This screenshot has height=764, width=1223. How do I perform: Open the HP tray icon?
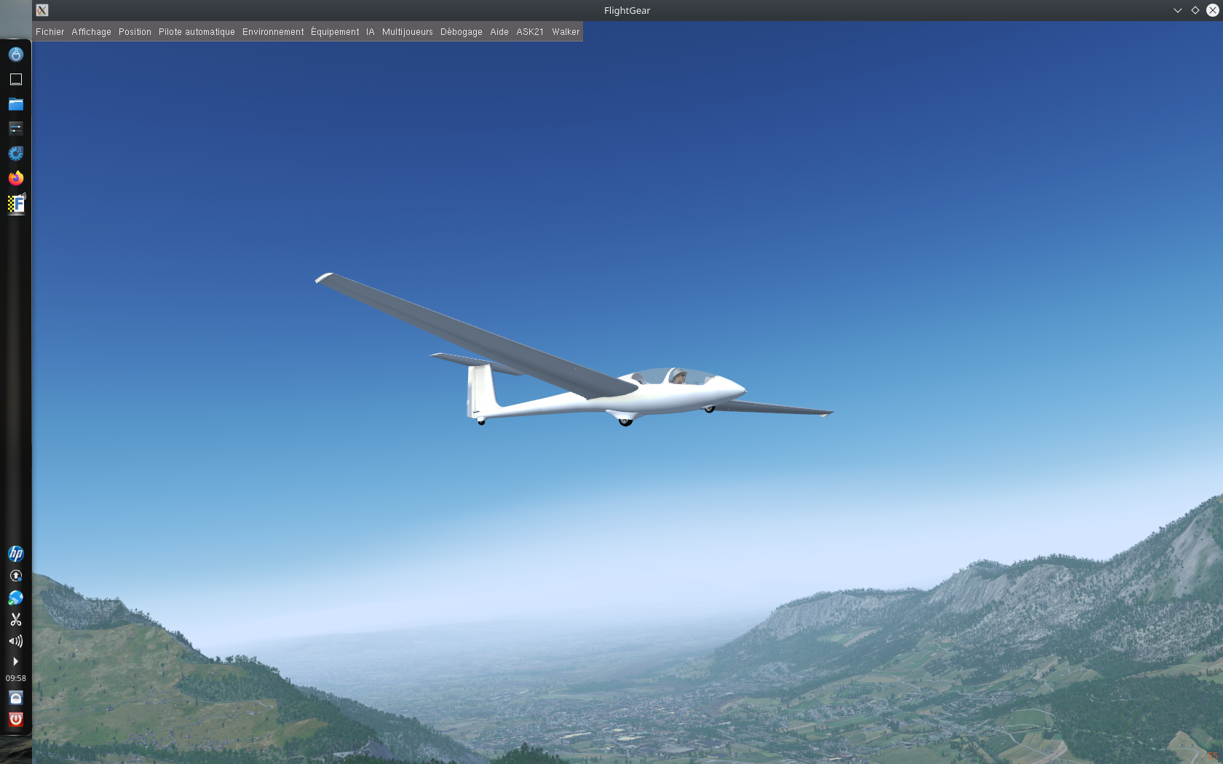(16, 554)
